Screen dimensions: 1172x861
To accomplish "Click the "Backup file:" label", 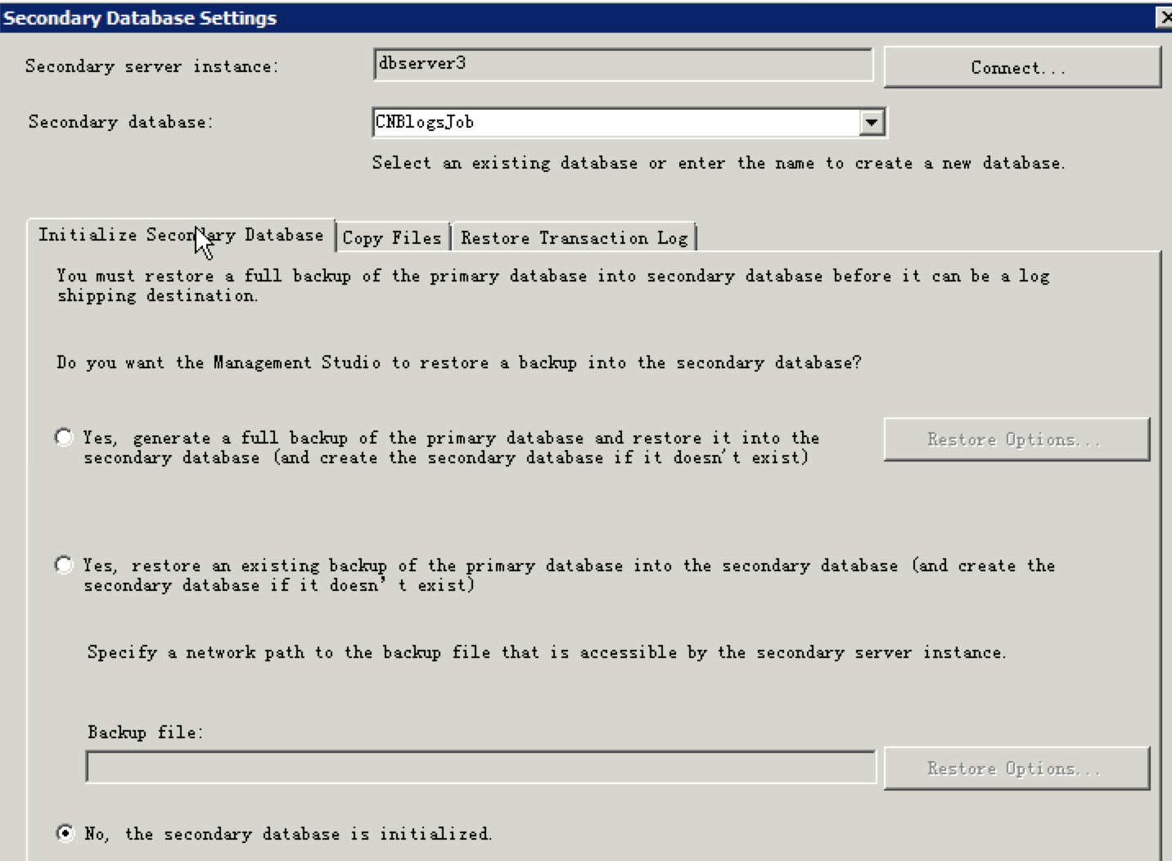I will coord(145,732).
